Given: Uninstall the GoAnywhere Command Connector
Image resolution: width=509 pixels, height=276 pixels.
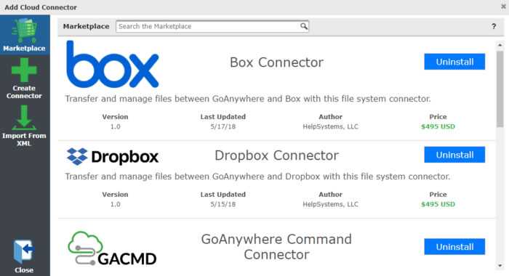Looking at the screenshot, I should point(454,247).
